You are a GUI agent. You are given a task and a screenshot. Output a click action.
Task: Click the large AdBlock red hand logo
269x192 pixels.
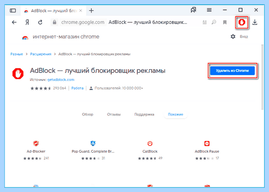pos(18,74)
